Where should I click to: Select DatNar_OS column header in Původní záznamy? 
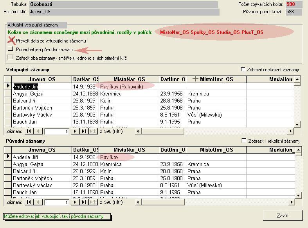[x=85, y=150]
